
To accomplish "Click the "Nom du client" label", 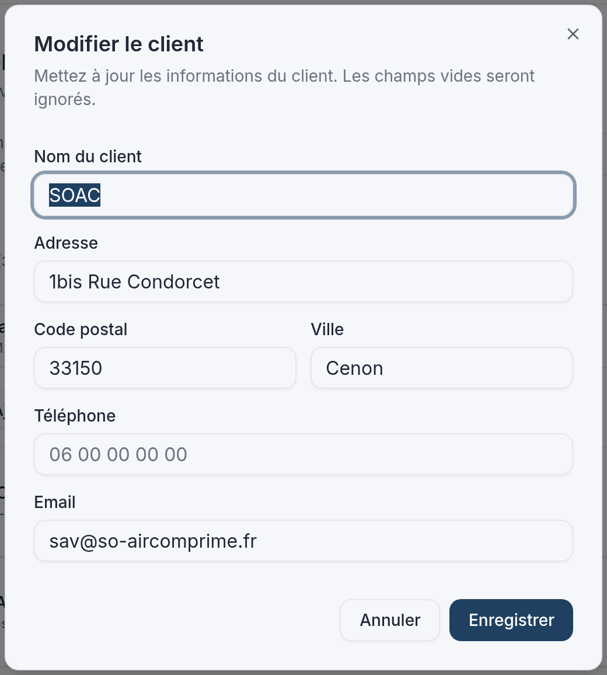I will click(88, 156).
